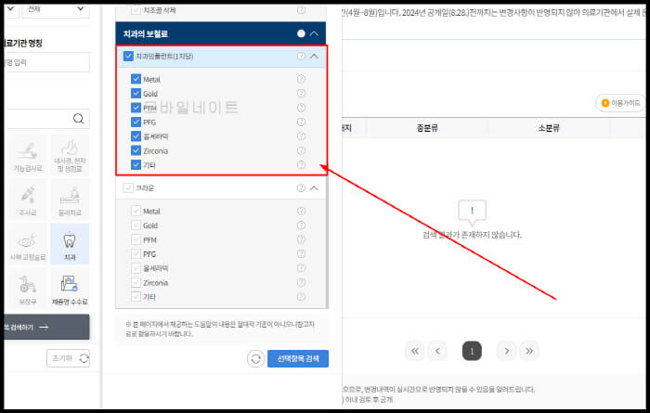Select the 보장구 wheelchair category icon
The height and width of the screenshot is (413, 650).
coord(27,290)
